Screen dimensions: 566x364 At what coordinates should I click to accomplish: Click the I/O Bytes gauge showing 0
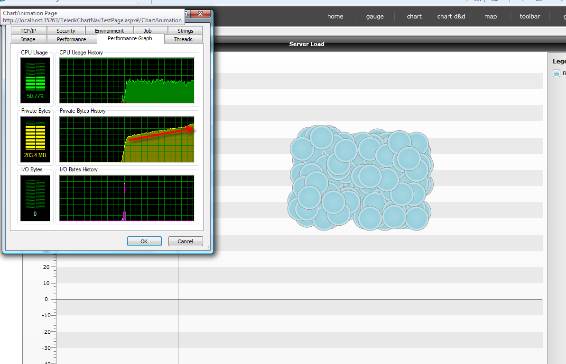[x=35, y=198]
